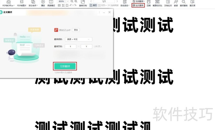Open the 自动滚动 auto-scroll menu

click(x=125, y=3)
